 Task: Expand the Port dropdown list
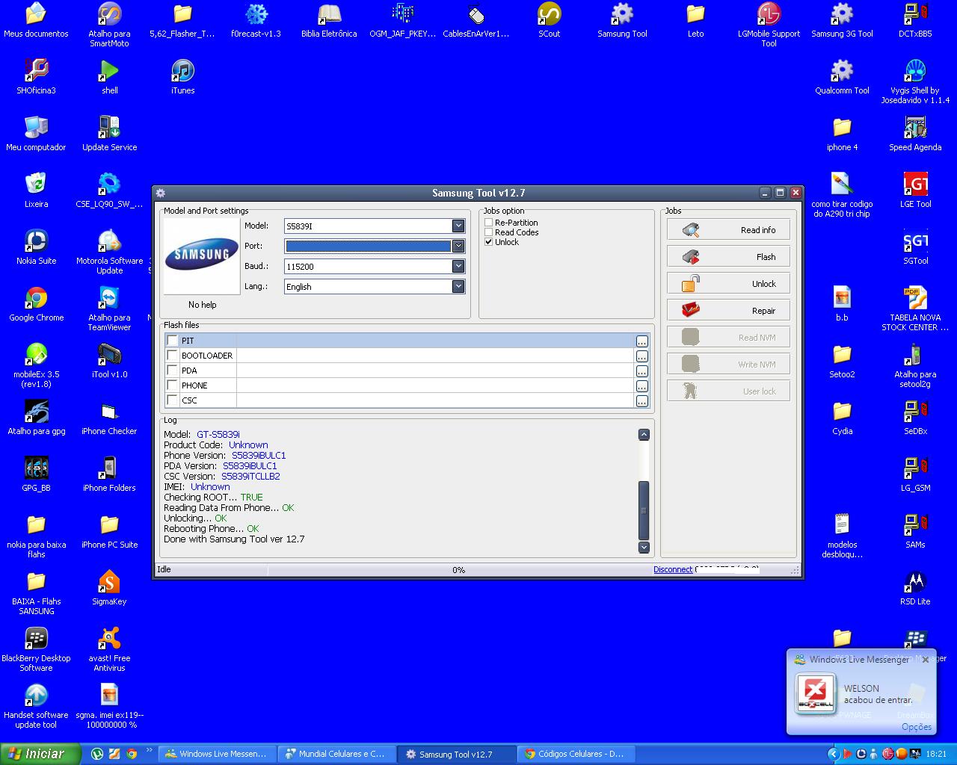coord(458,246)
